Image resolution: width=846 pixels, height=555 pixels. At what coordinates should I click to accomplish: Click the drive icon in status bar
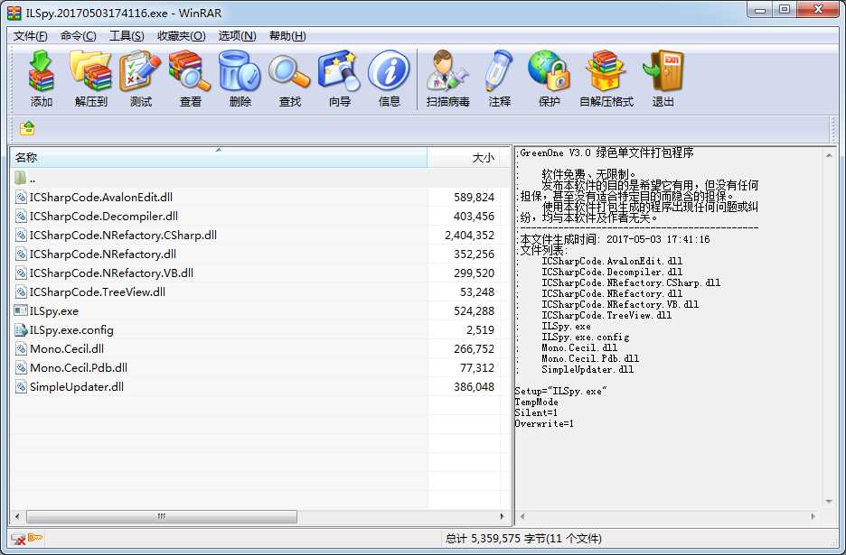(x=18, y=538)
